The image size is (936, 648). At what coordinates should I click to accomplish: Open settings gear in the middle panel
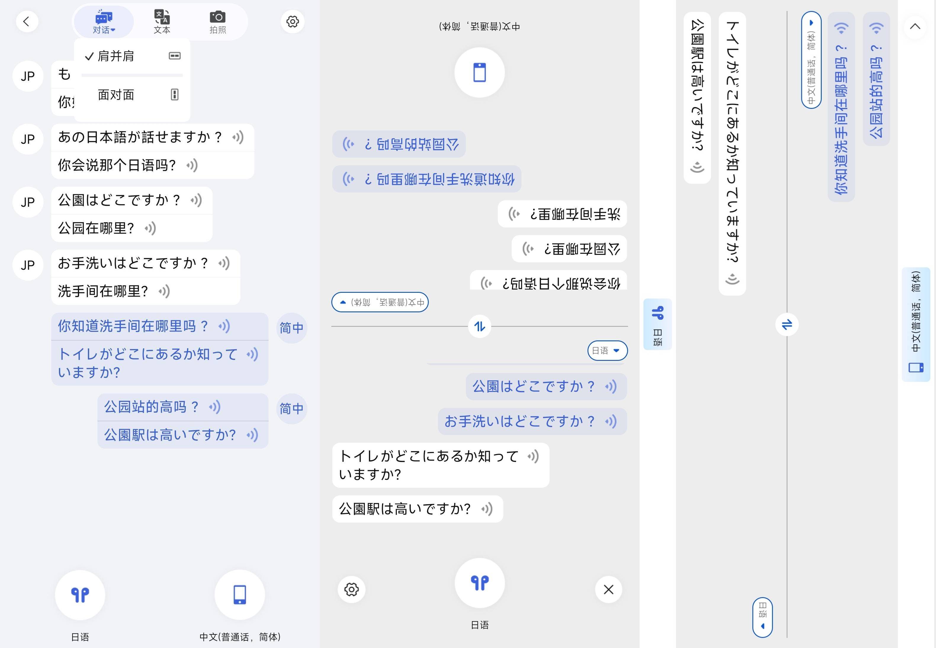coord(351,589)
